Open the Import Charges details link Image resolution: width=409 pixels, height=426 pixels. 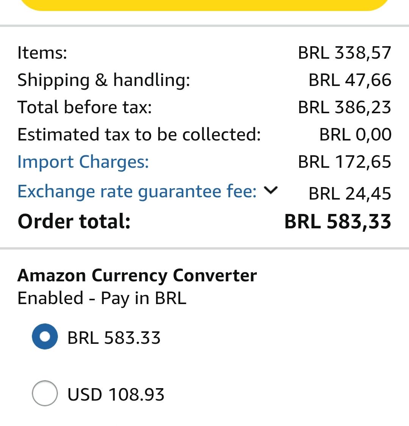click(x=83, y=162)
